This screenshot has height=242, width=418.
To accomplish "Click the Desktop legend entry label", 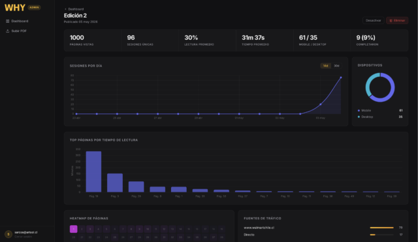I will point(367,117).
